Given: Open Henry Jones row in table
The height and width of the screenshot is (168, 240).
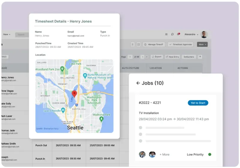Looking at the screenshot, I should [x=15, y=79].
